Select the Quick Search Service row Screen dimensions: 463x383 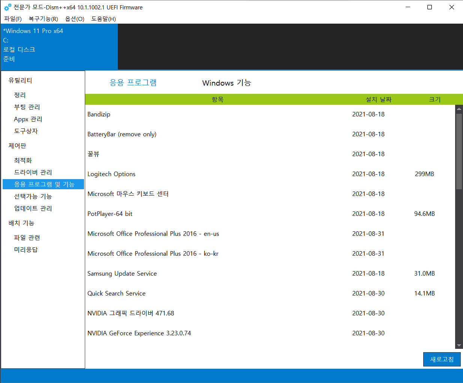click(x=270, y=294)
